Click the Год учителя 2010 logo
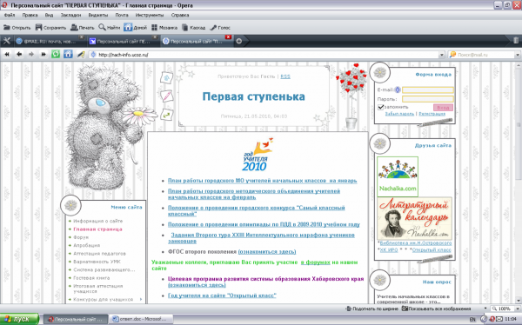 (x=258, y=155)
